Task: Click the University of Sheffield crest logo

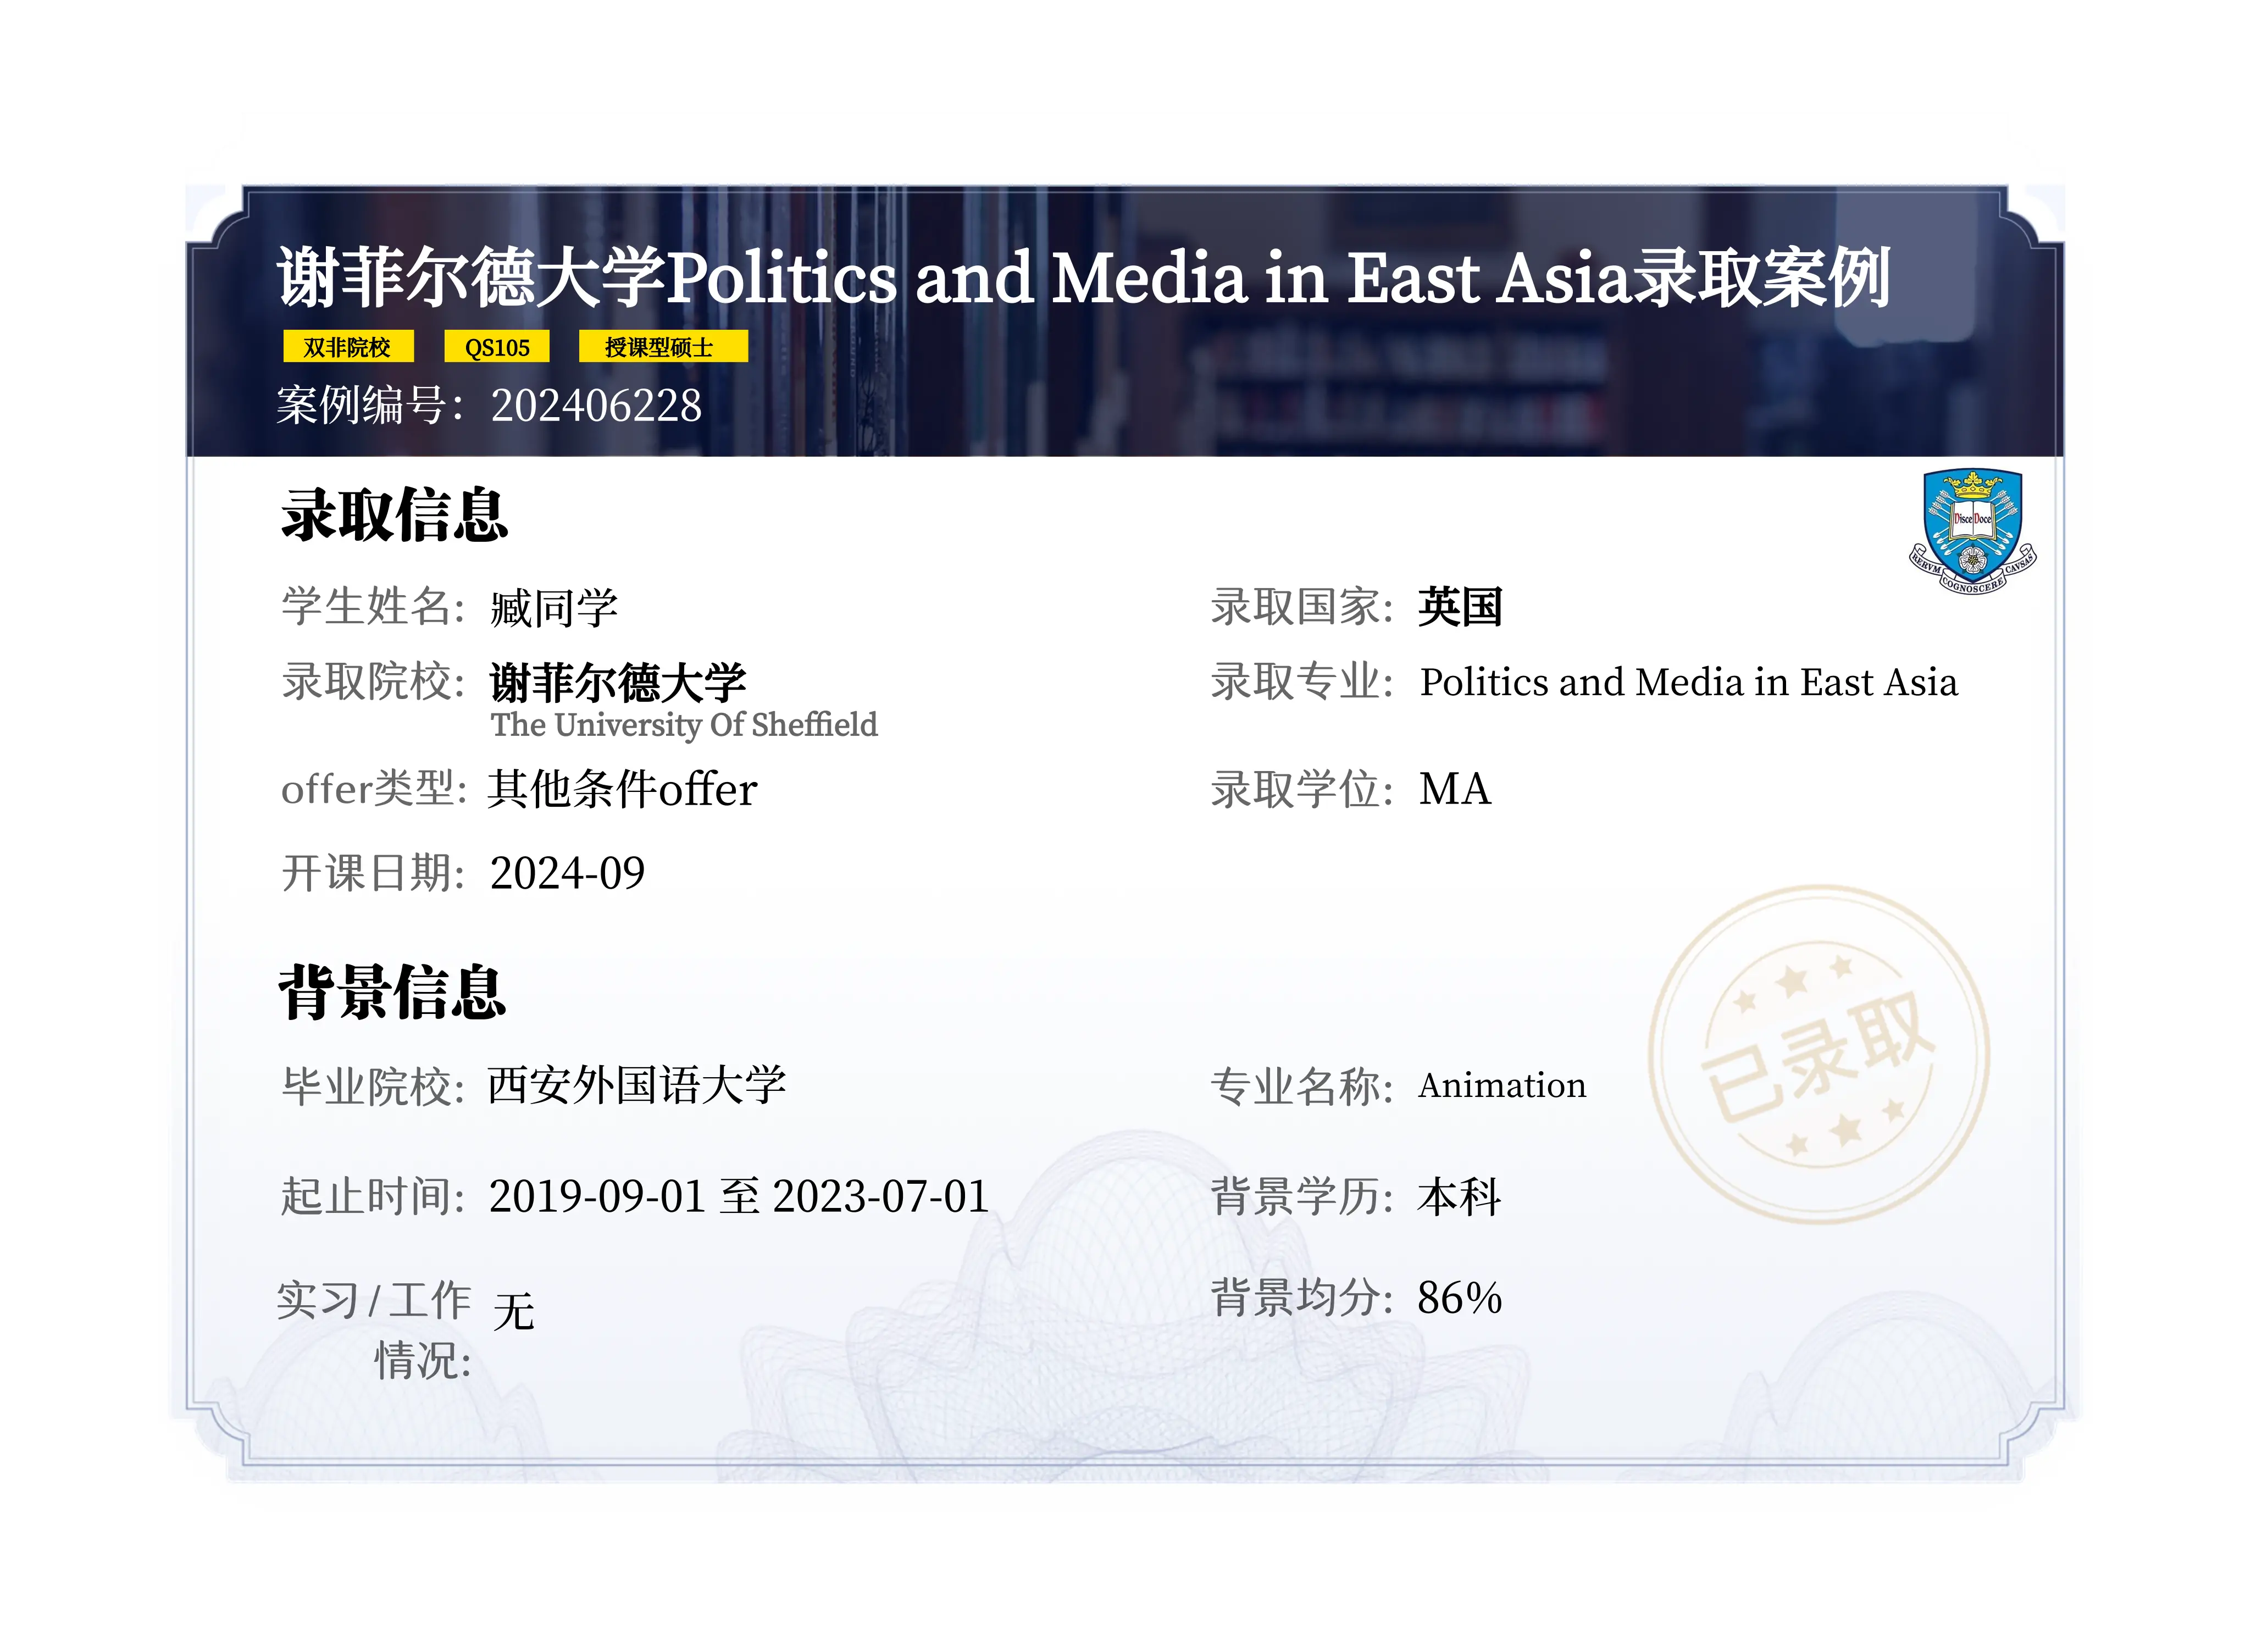Action: click(1972, 532)
